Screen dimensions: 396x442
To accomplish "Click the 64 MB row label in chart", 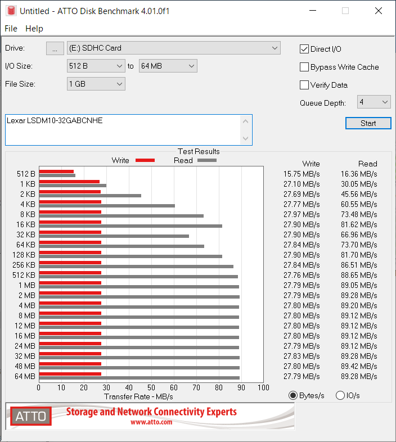I will coord(25,376).
